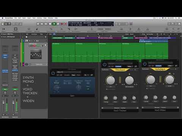Open the Browsers button at far right
The image size is (182, 136).
click(x=179, y=24)
